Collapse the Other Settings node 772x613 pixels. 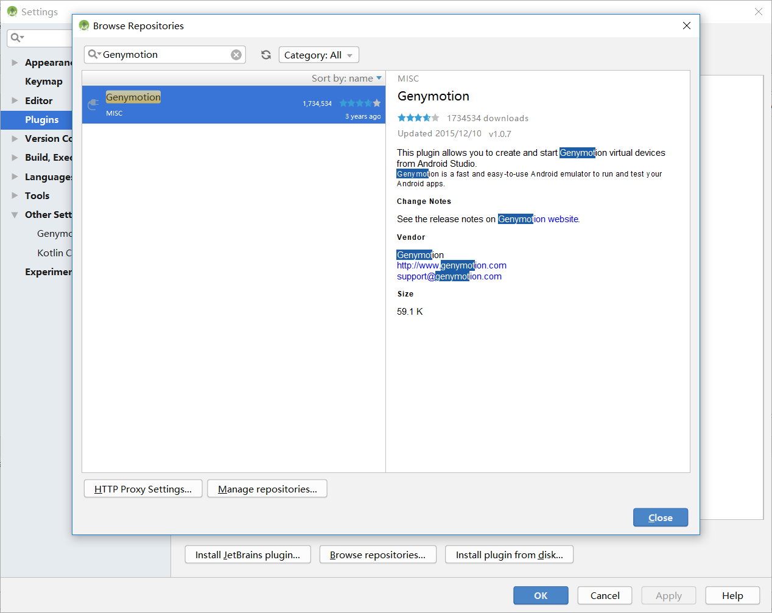point(15,215)
